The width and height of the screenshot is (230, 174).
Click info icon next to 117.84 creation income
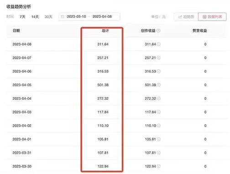[x=159, y=112]
